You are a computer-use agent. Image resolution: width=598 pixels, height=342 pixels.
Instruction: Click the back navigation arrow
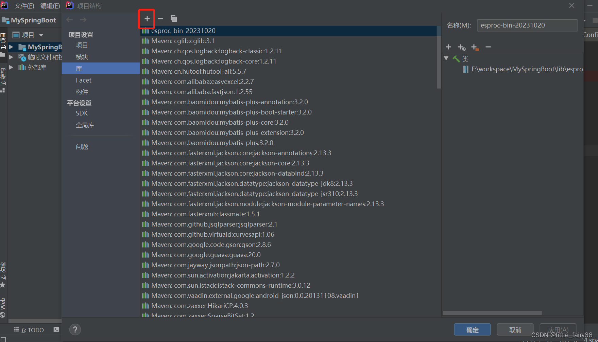[x=69, y=19]
